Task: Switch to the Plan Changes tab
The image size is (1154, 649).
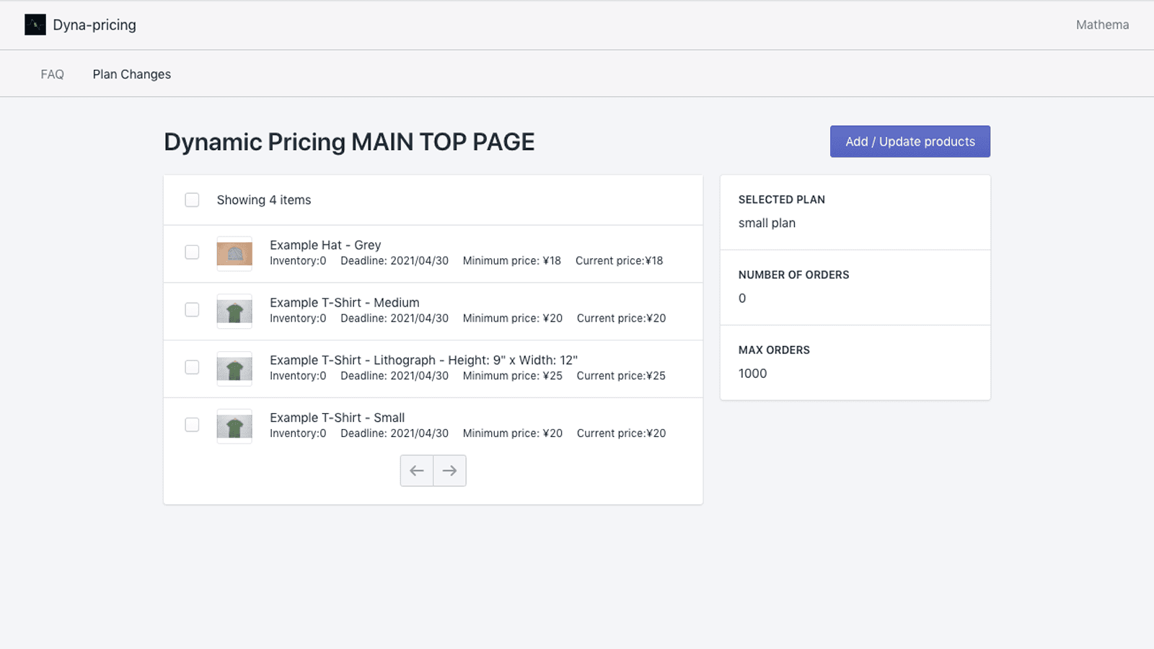Action: coord(131,74)
